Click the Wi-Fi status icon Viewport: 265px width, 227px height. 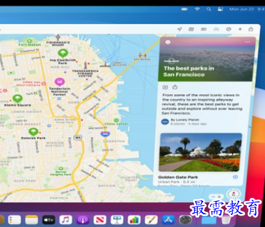click(x=197, y=9)
